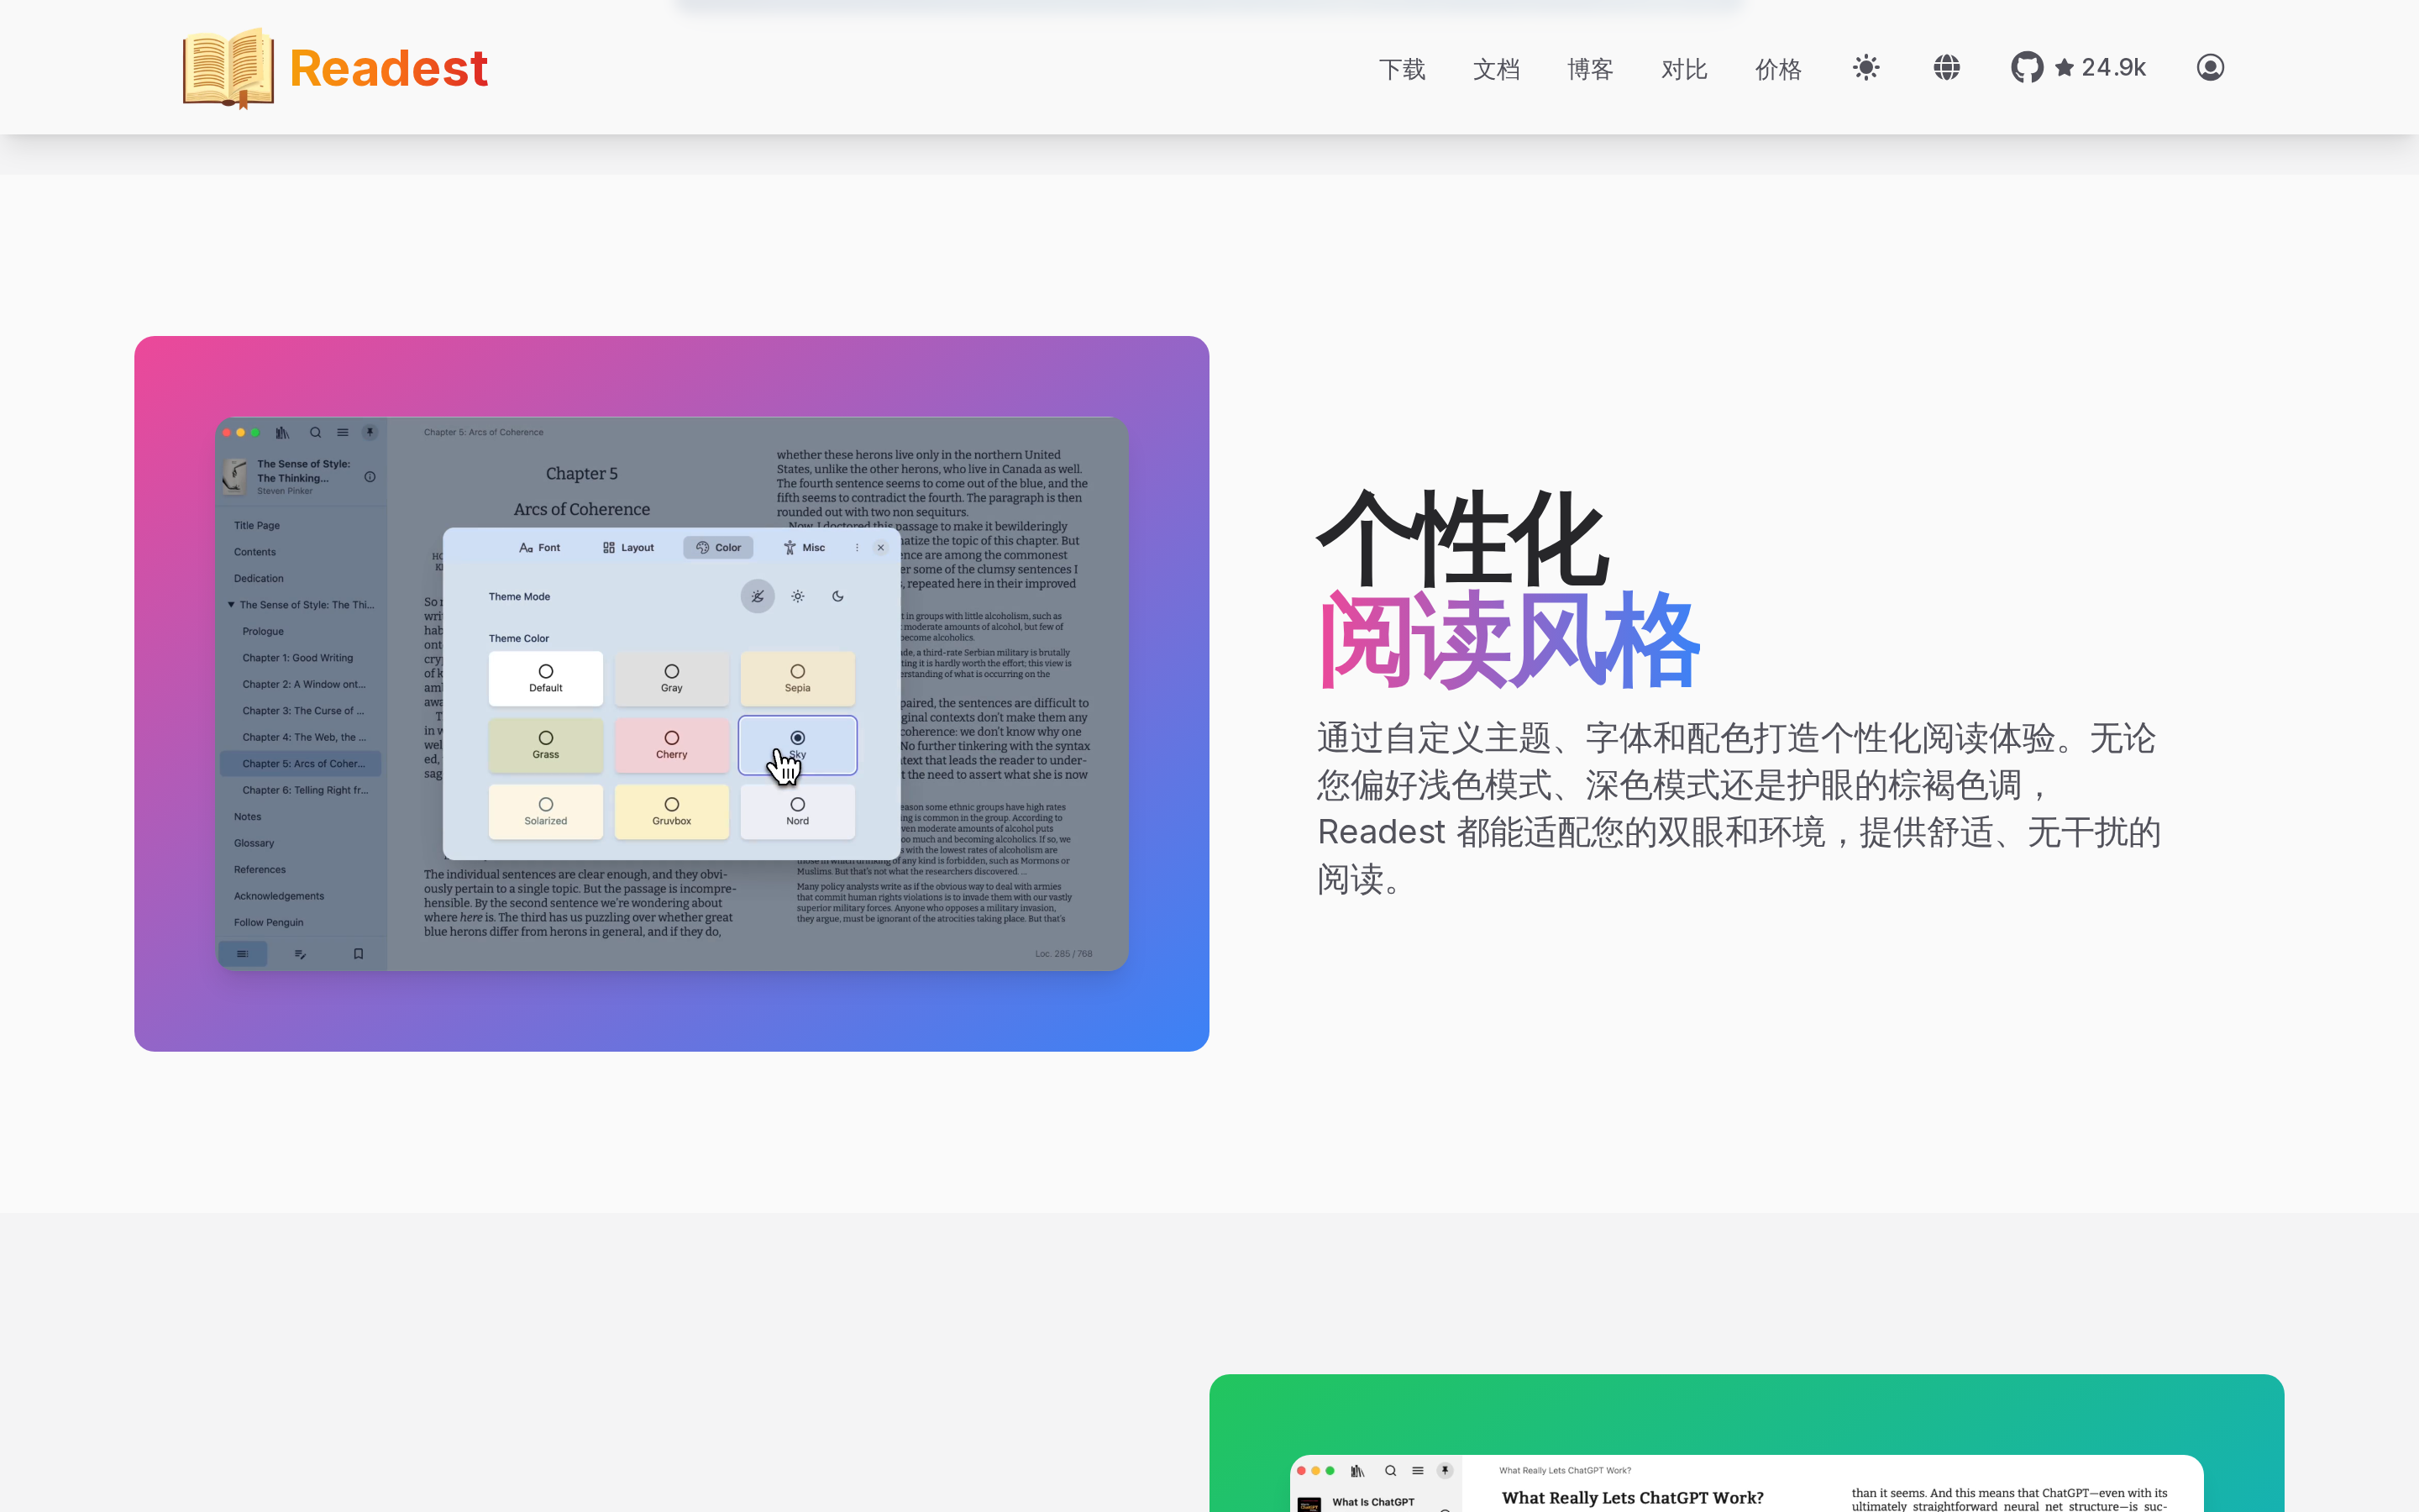
Task: Select the bookmark icon at sidebar bottom
Action: pyautogui.click(x=358, y=954)
